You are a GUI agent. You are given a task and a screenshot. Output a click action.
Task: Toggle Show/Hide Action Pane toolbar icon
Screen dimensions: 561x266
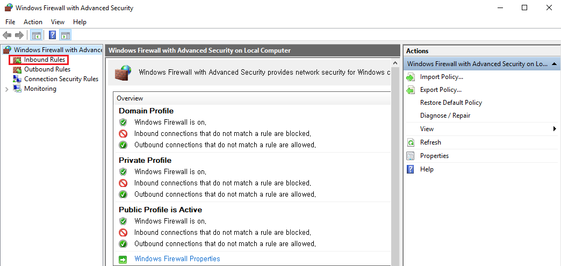pyautogui.click(x=66, y=35)
